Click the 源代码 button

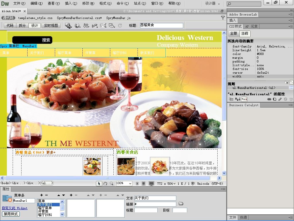(x=8, y=18)
